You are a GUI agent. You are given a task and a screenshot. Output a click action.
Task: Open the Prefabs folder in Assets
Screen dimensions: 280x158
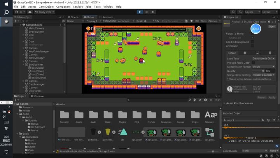151,116
